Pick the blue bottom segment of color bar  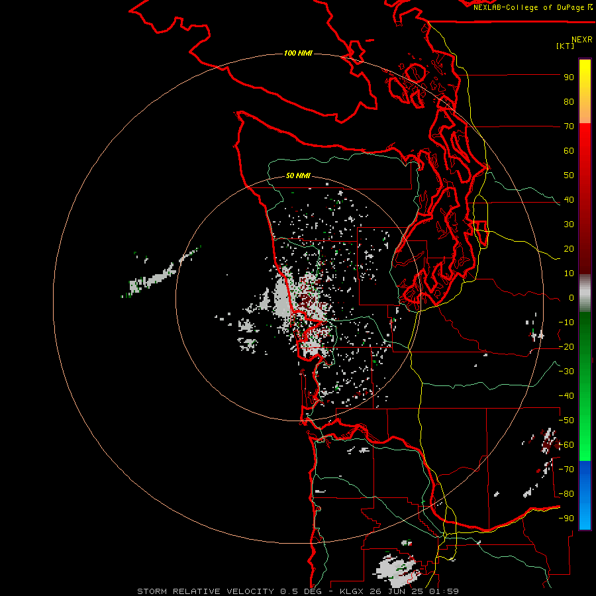pos(585,495)
